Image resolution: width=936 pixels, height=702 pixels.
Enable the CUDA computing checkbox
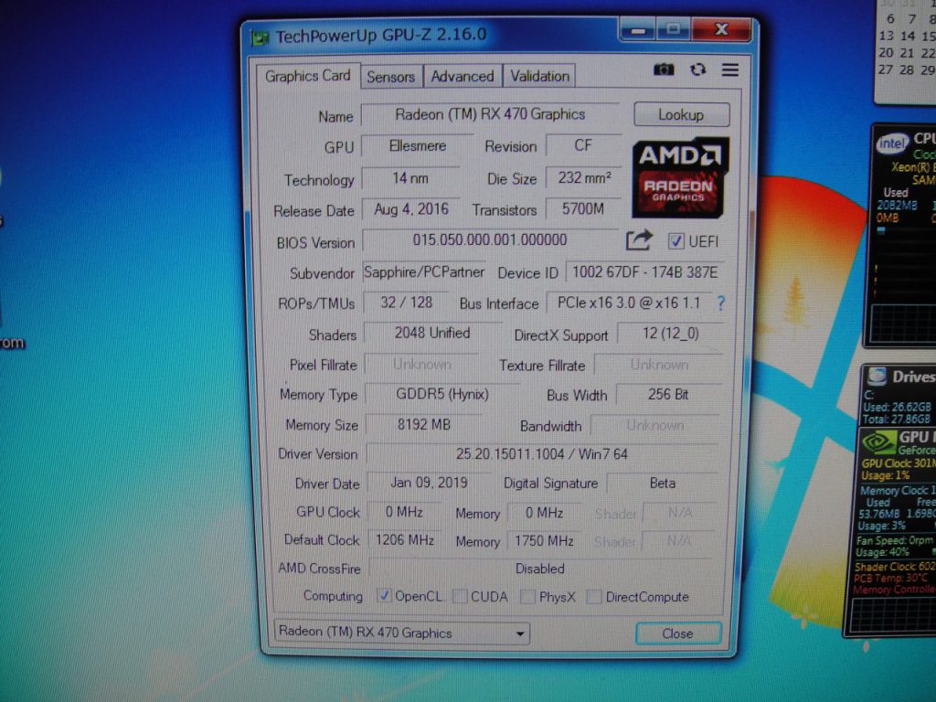coord(458,597)
